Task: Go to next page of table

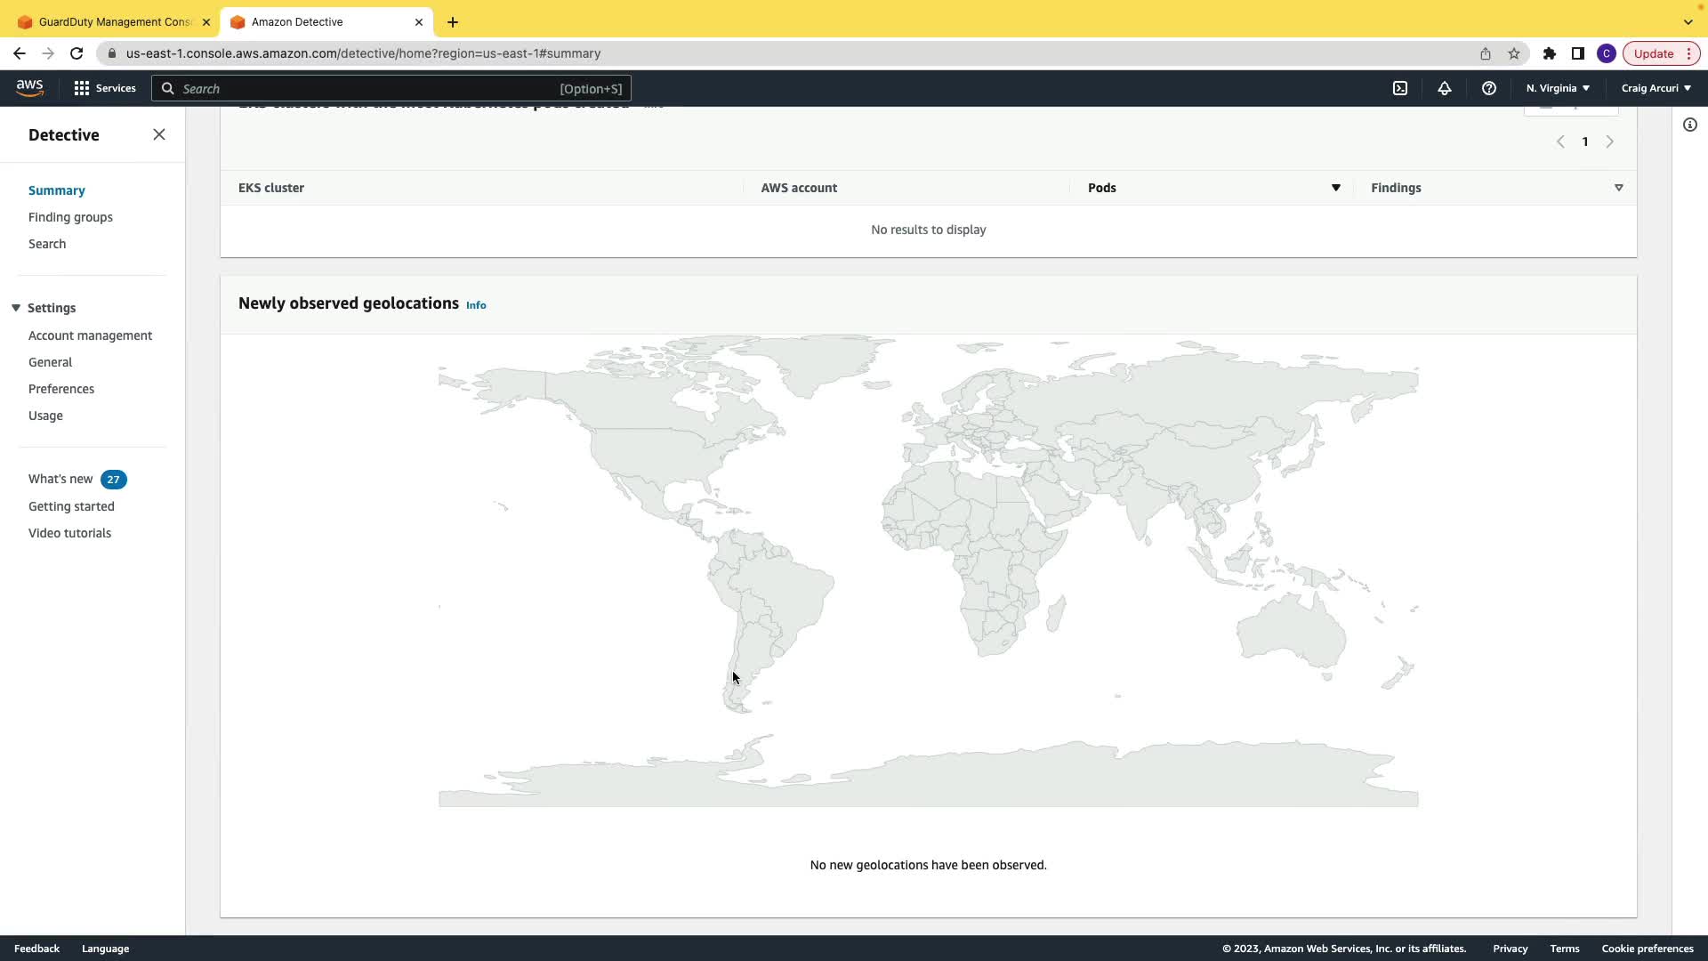Action: tap(1609, 141)
